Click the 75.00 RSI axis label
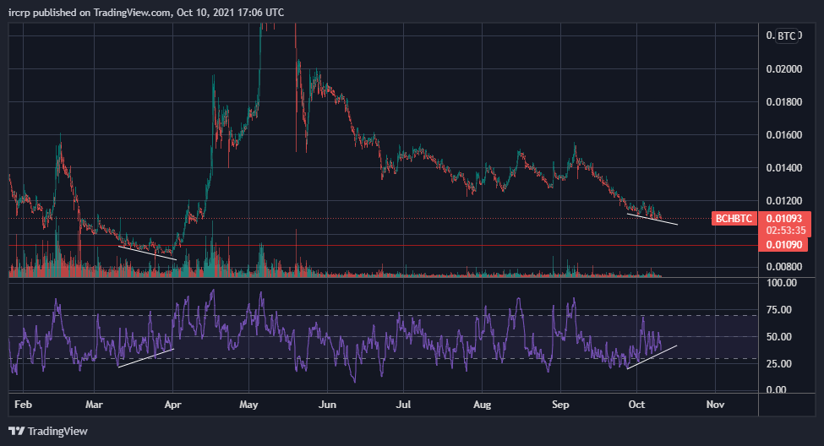The width and height of the screenshot is (824, 446). pyautogui.click(x=779, y=310)
